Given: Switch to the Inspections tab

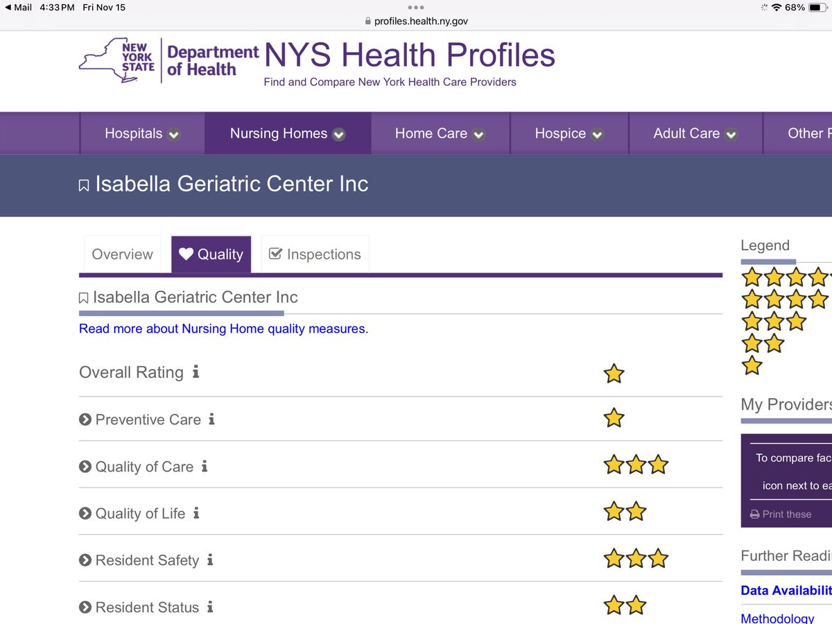Looking at the screenshot, I should pos(315,254).
